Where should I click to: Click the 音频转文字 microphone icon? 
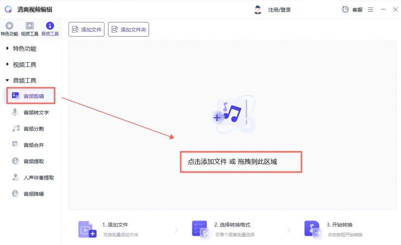(x=15, y=112)
